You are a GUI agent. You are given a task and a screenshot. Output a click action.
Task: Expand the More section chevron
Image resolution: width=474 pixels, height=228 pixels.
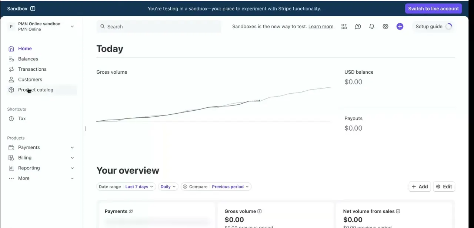point(72,178)
